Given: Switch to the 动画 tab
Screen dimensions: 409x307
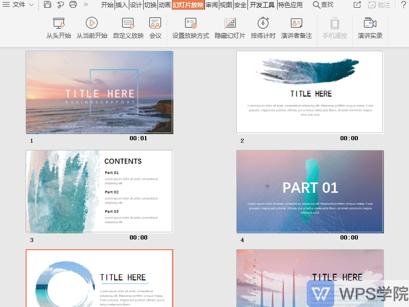Looking at the screenshot, I should point(165,5).
